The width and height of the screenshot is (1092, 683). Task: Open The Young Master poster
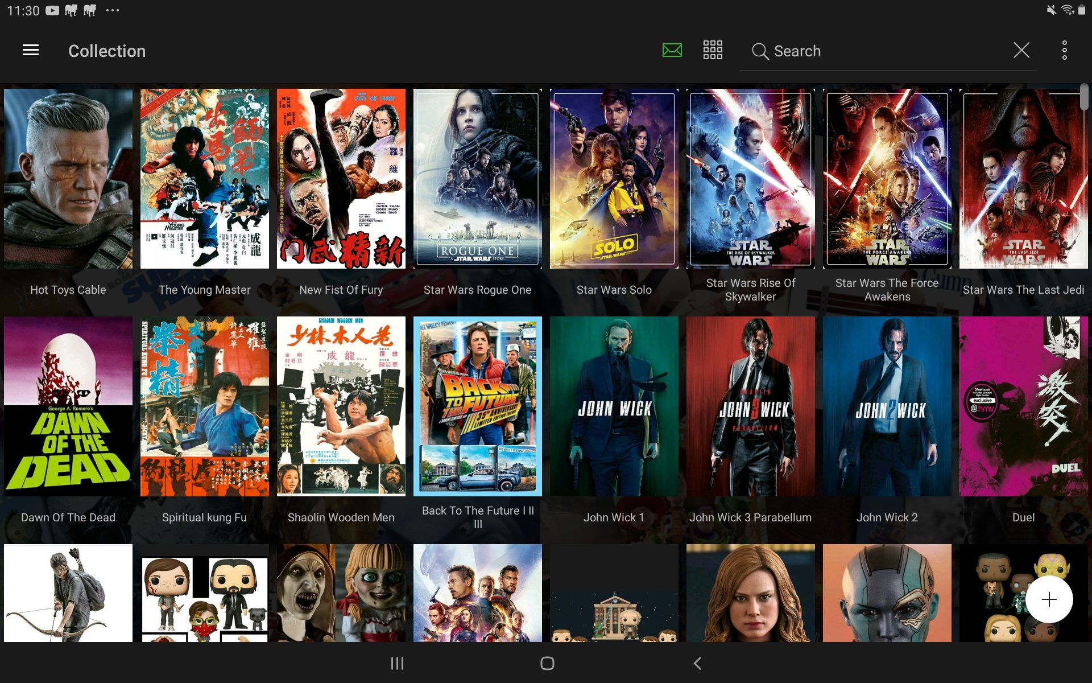(x=205, y=178)
